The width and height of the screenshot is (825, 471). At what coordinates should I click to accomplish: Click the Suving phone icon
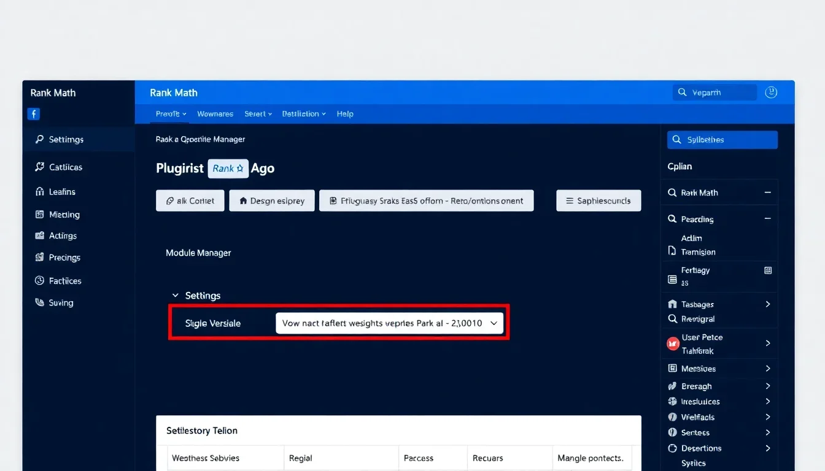point(40,302)
